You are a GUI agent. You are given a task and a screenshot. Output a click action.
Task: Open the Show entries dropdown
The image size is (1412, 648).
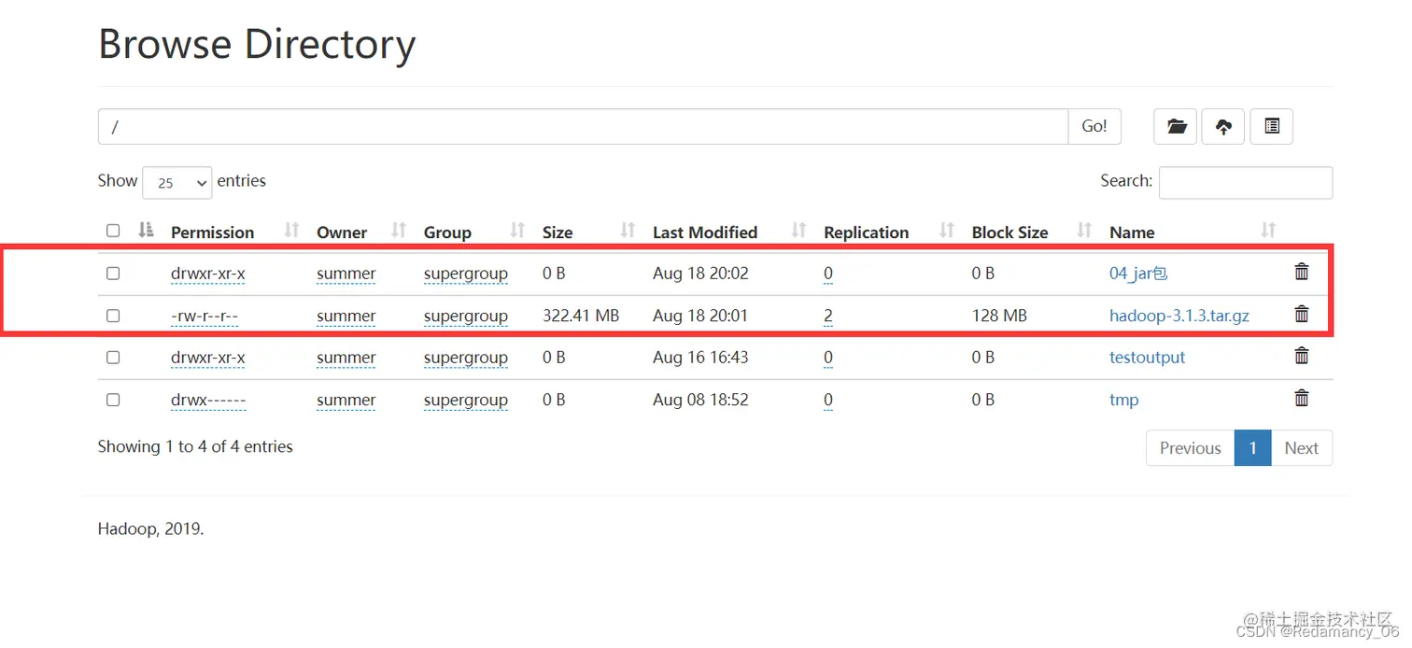[x=177, y=183]
